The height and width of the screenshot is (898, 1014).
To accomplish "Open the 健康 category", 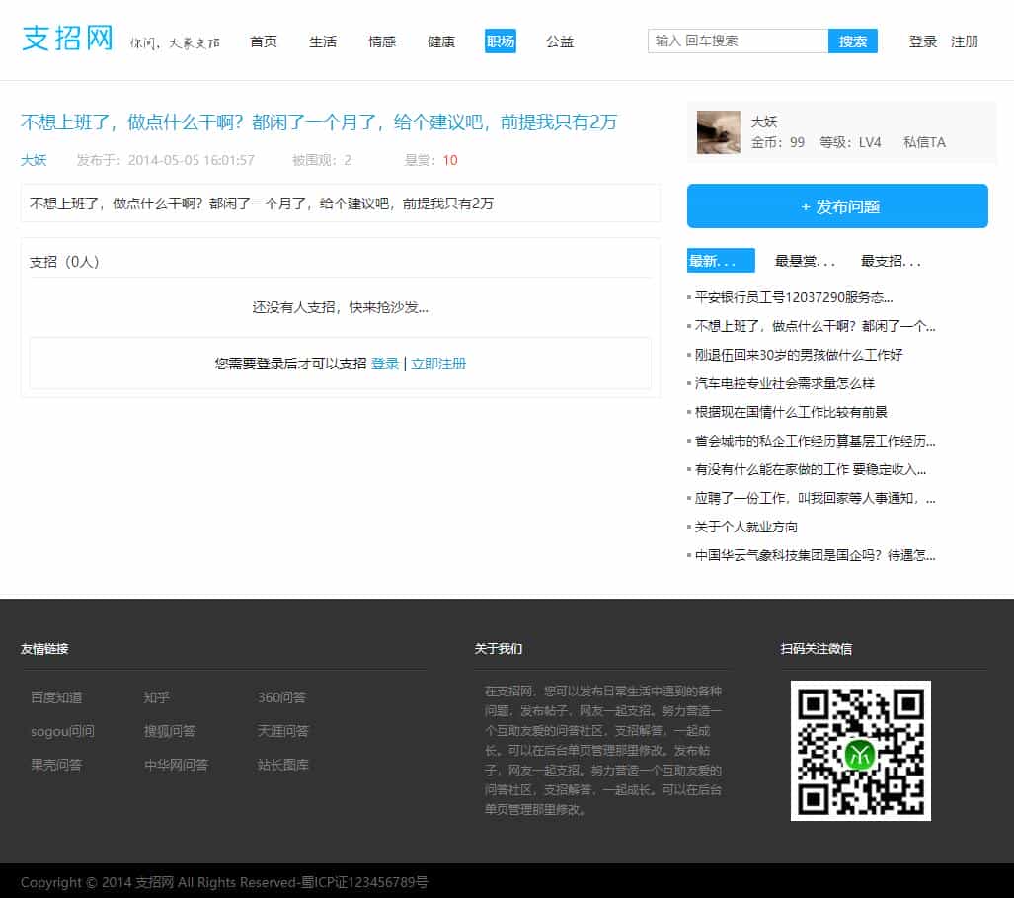I will (x=440, y=41).
